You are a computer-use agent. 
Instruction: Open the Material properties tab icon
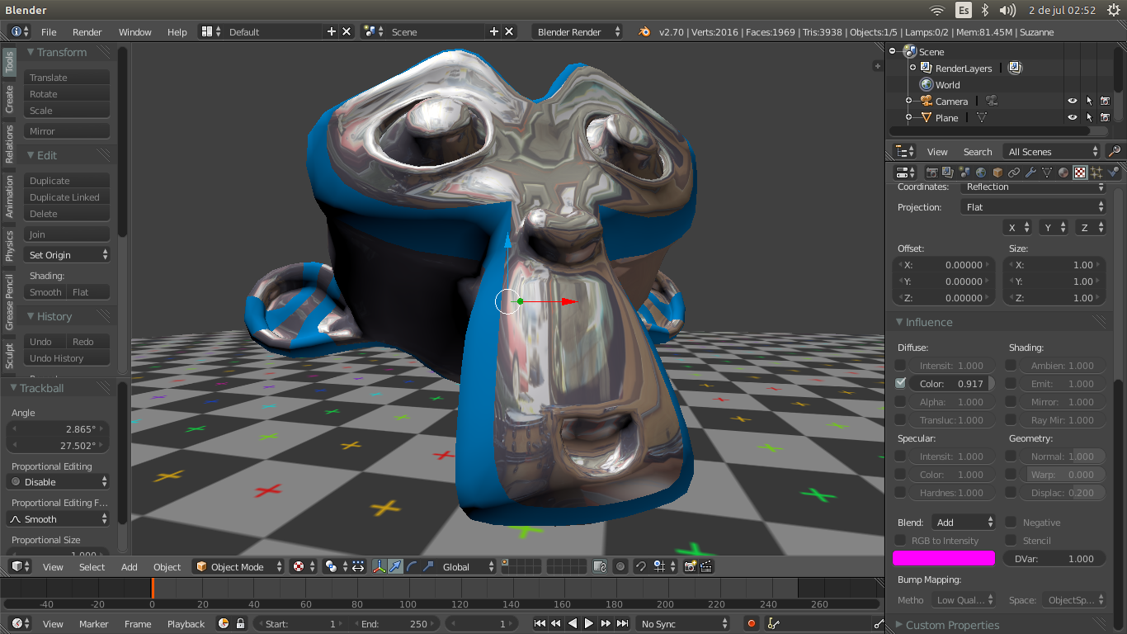pyautogui.click(x=1063, y=173)
